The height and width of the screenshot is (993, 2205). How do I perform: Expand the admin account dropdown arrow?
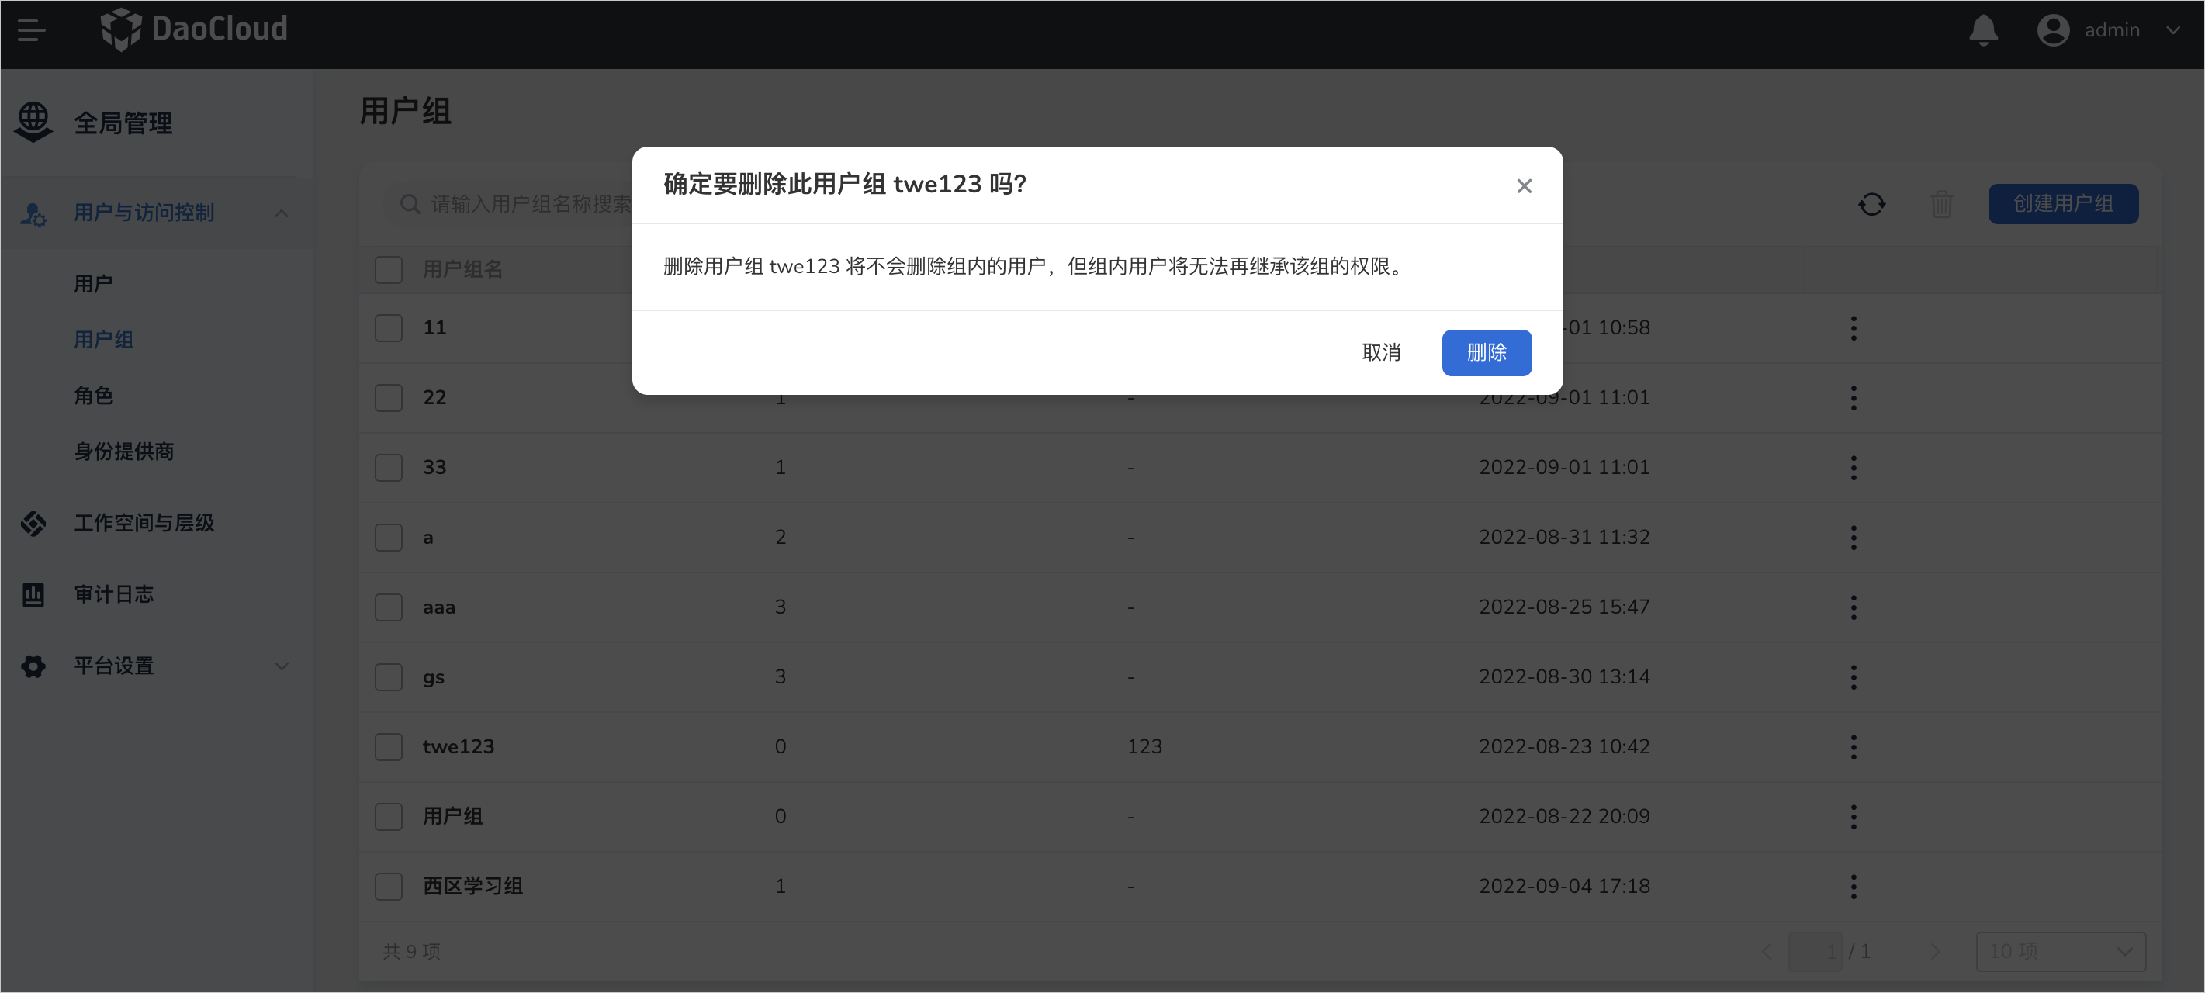coord(2172,31)
